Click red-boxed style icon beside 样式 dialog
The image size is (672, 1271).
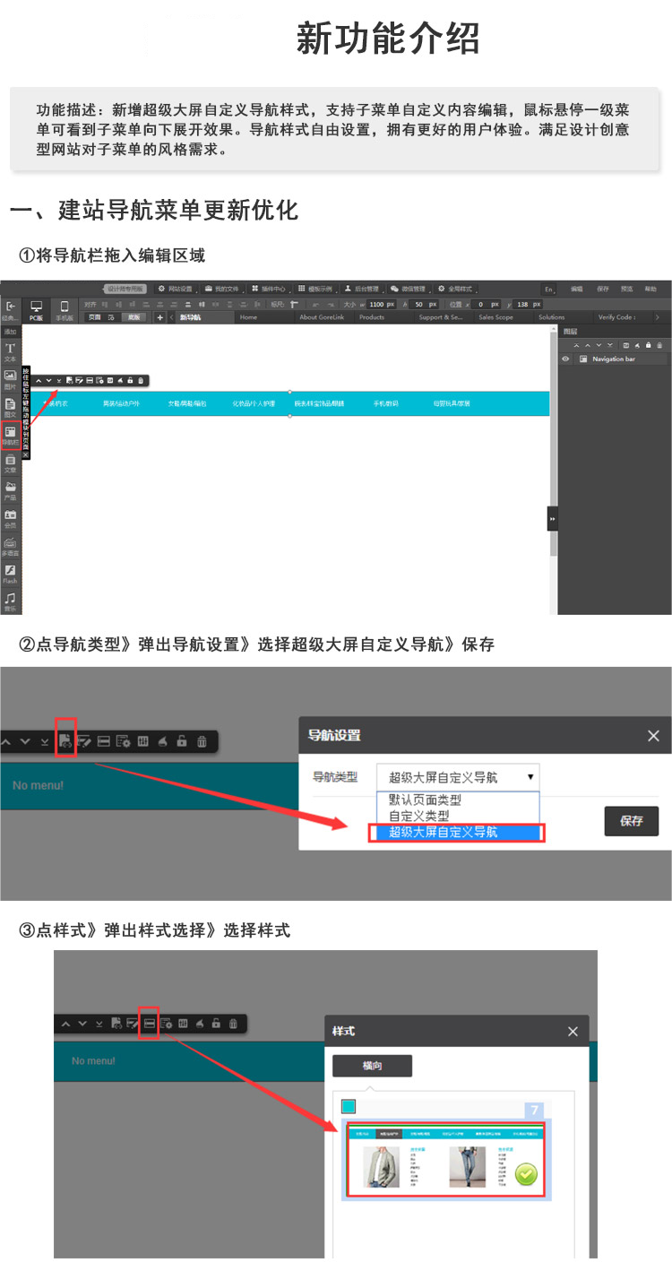(149, 1023)
